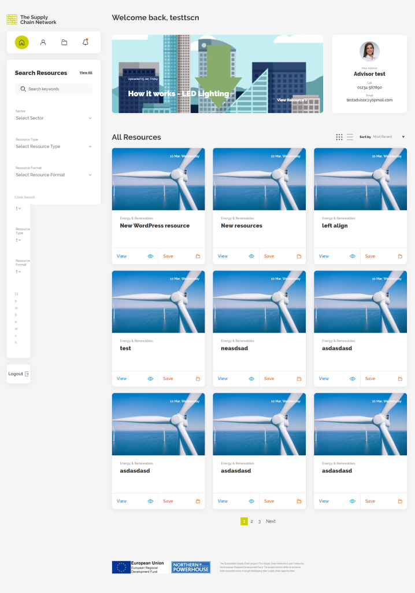Go to page 2 in pagination
This screenshot has width=415, height=593.
point(251,521)
